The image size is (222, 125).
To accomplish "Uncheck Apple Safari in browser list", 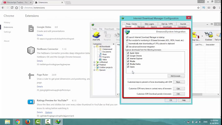I will pyautogui.click(x=128, y=53).
